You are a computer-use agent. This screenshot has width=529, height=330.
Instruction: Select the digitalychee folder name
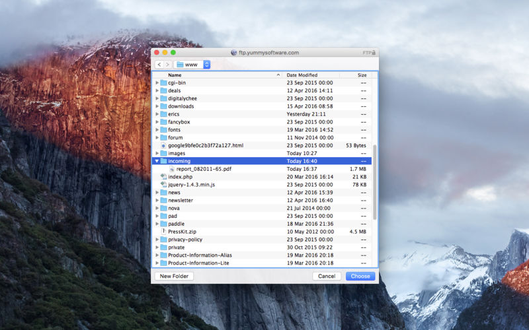(183, 98)
